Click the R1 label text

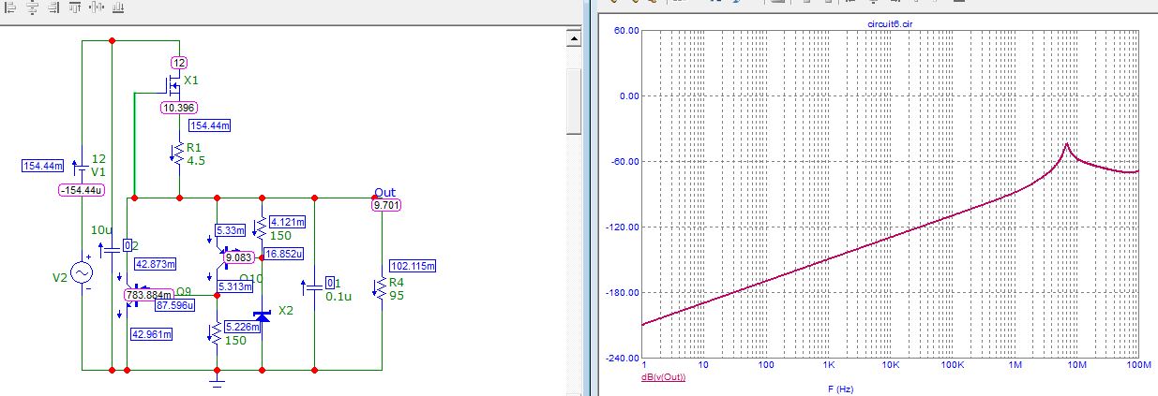pos(194,148)
